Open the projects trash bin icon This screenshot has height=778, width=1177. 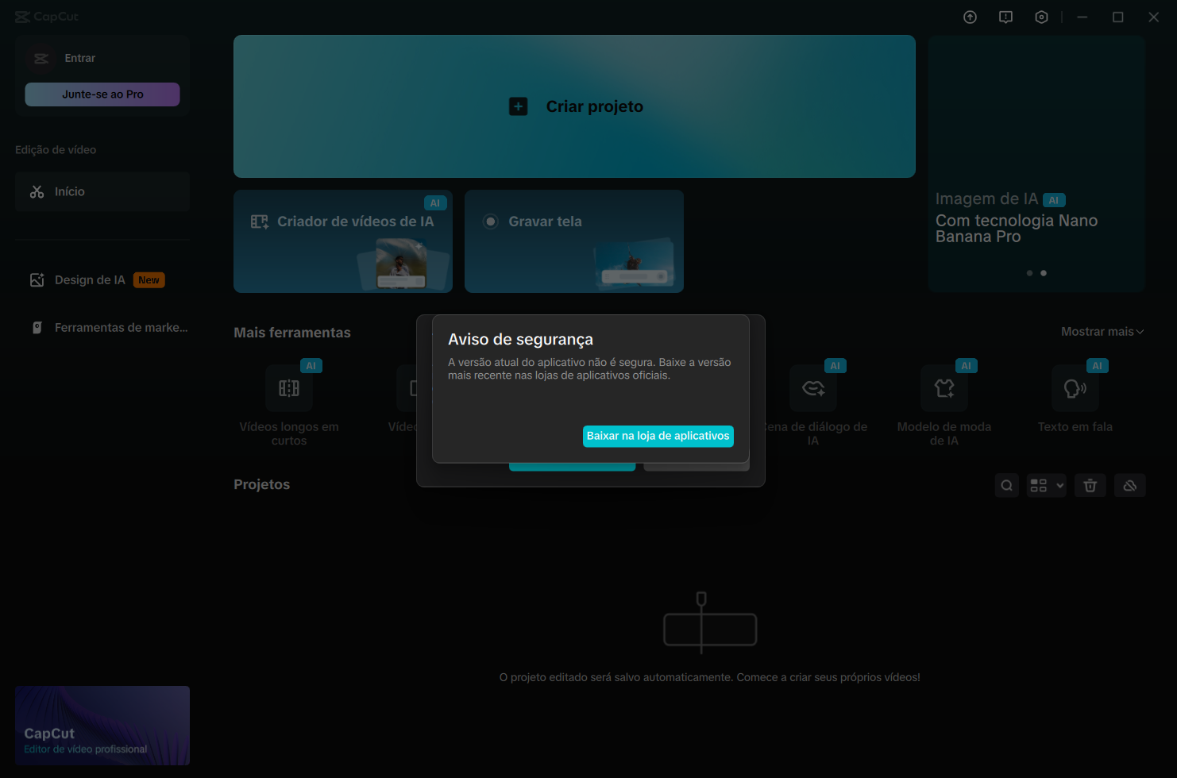click(1090, 486)
